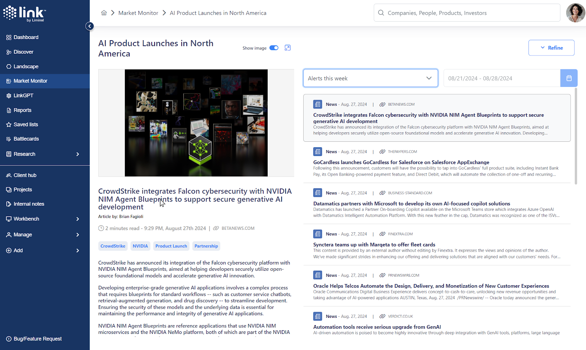
Task: Open the FINEXTRA.COM source link
Action: tap(400, 234)
